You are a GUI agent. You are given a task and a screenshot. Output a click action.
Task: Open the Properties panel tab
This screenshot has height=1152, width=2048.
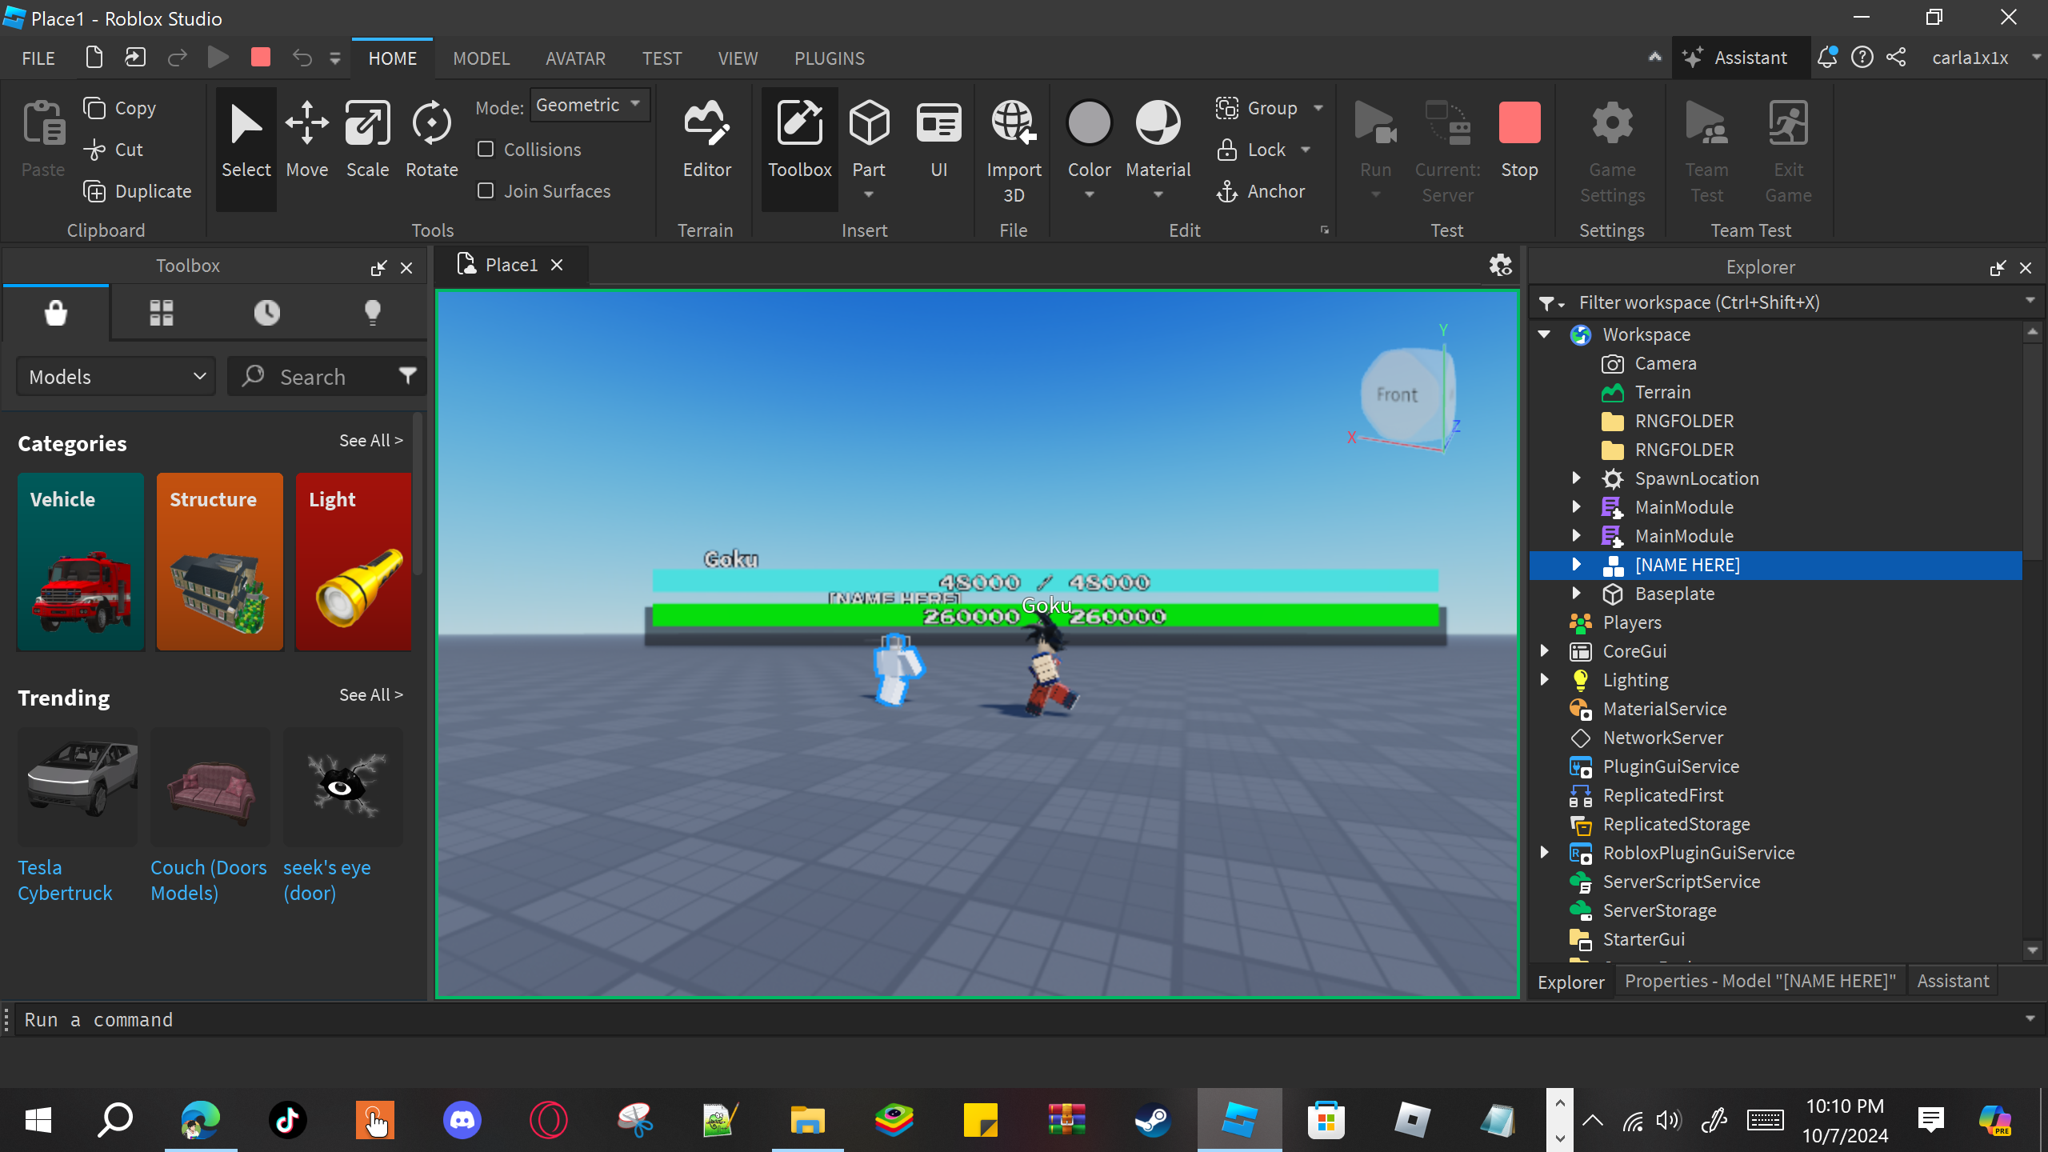(x=1759, y=981)
